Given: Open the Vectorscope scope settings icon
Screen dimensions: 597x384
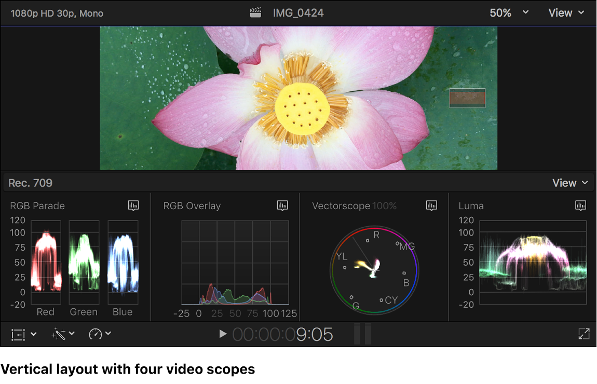Looking at the screenshot, I should [431, 205].
